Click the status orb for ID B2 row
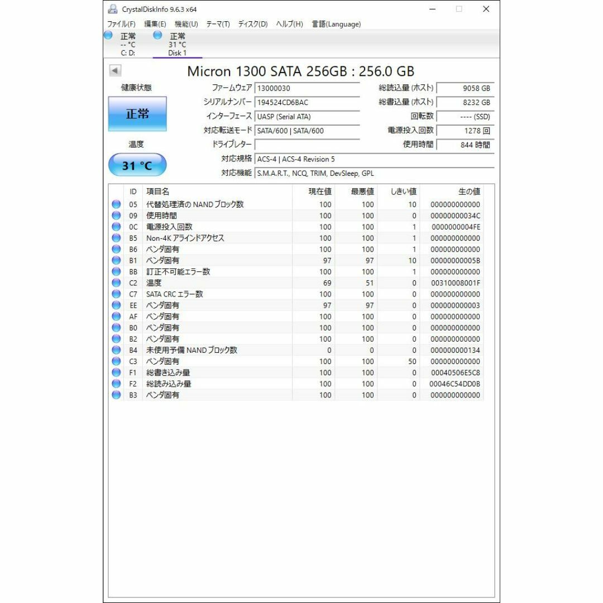The height and width of the screenshot is (603, 603). pyautogui.click(x=116, y=339)
